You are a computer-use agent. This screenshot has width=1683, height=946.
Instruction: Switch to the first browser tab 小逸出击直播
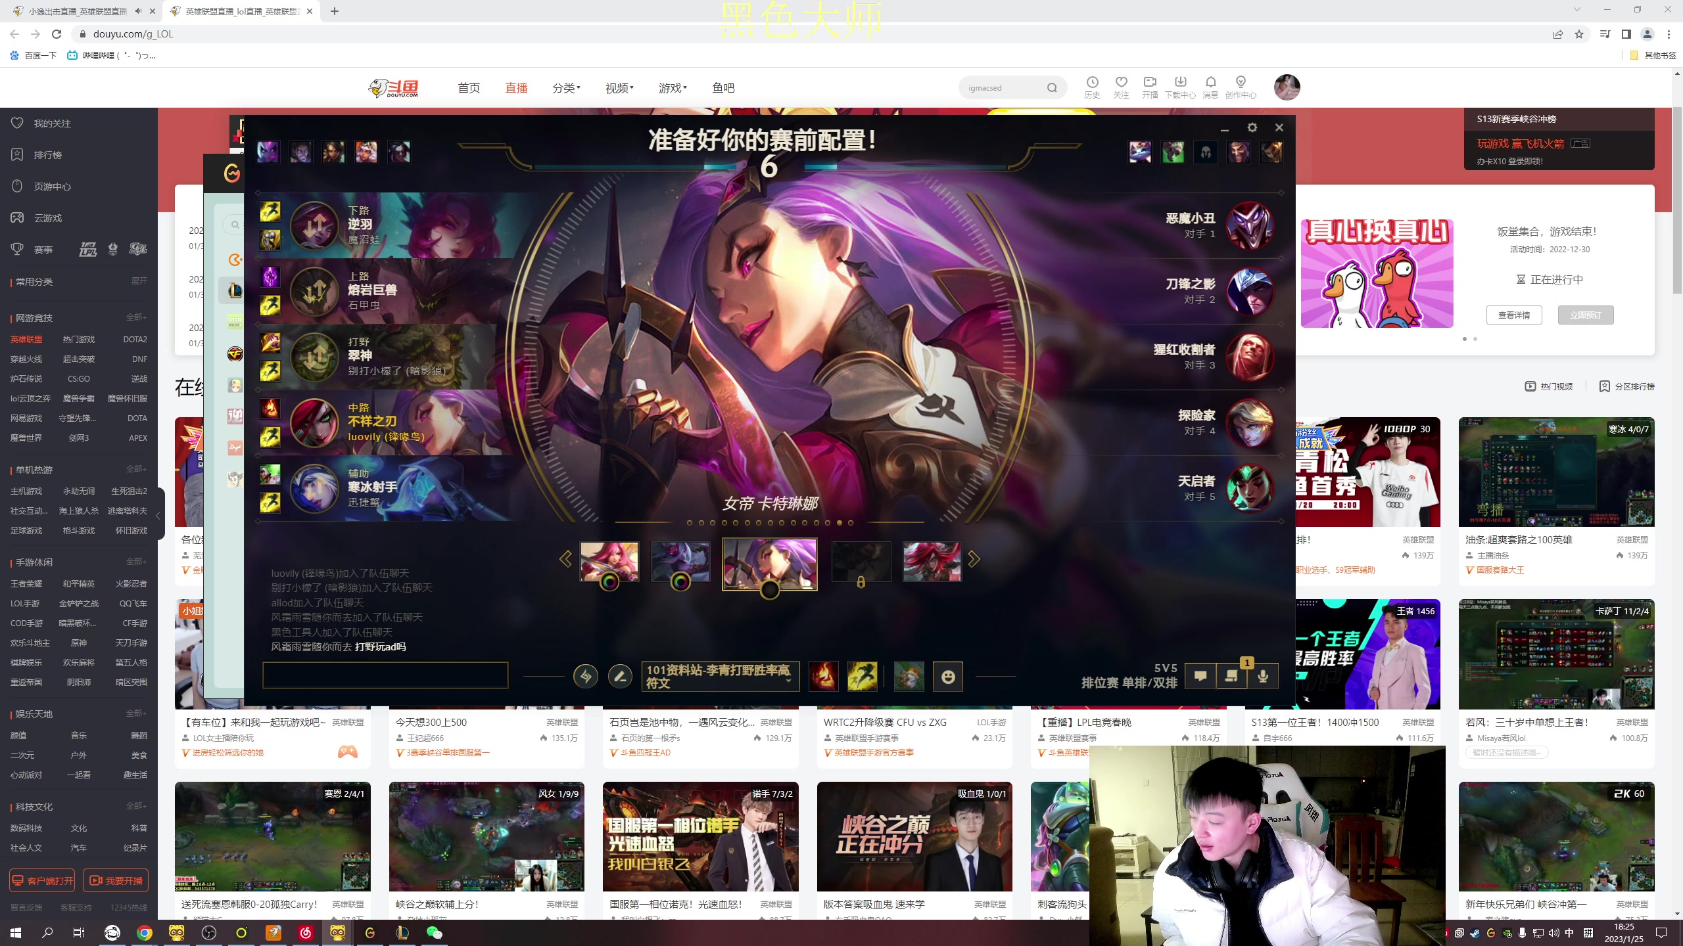point(77,11)
